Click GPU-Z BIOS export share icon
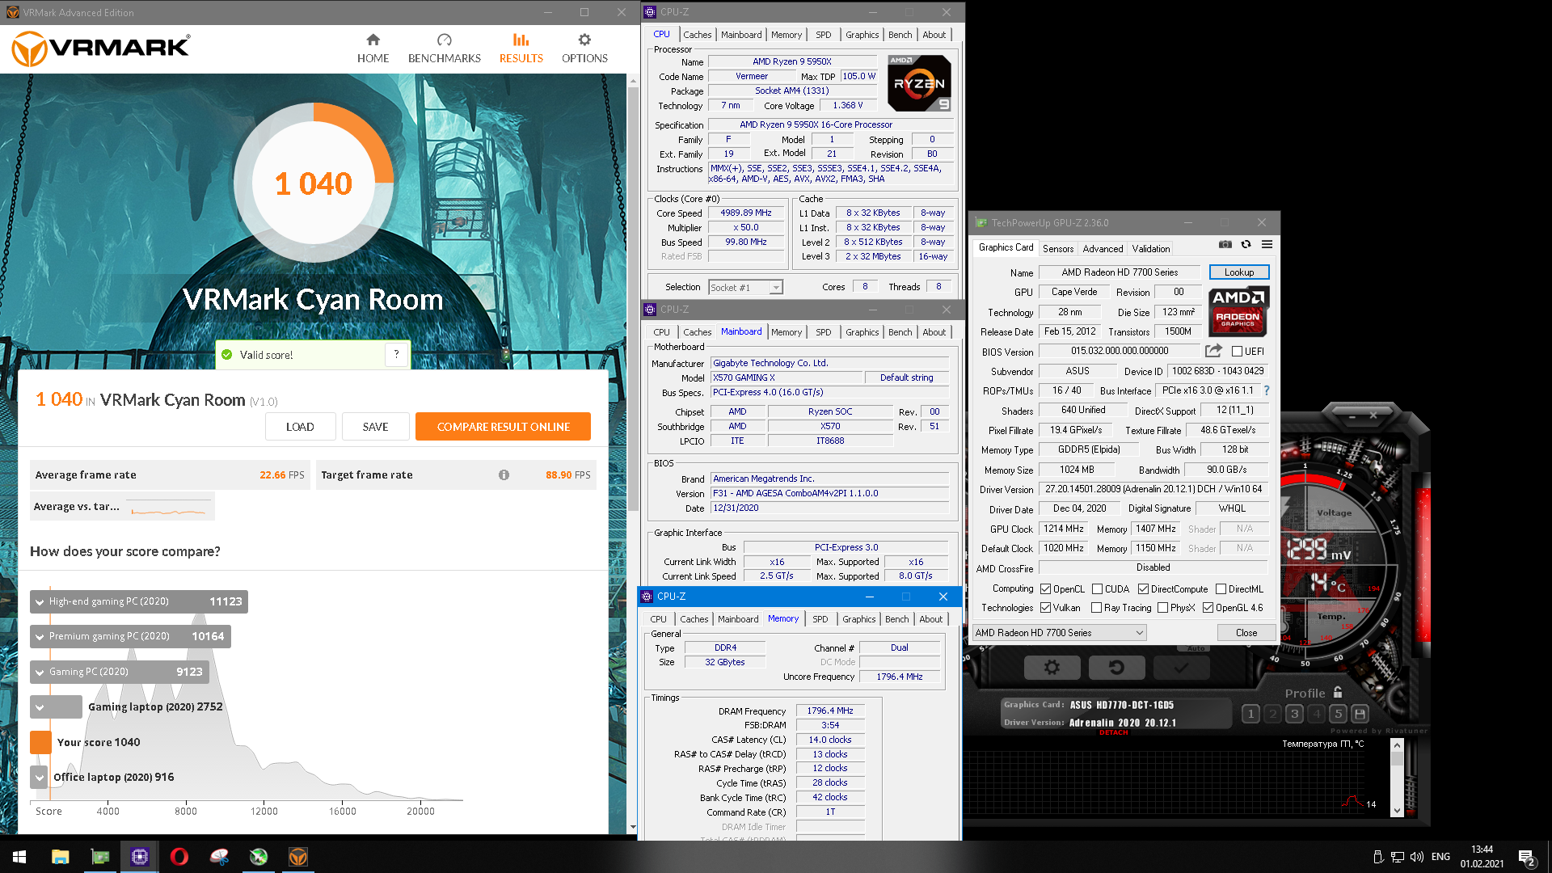Viewport: 1552px width, 873px height. (1212, 351)
